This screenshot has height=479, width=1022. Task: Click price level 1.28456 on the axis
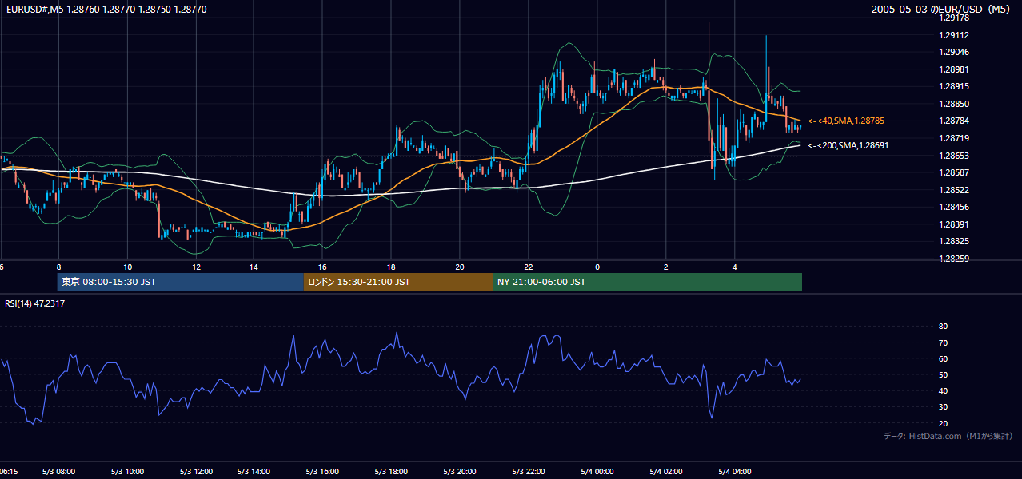(x=953, y=207)
